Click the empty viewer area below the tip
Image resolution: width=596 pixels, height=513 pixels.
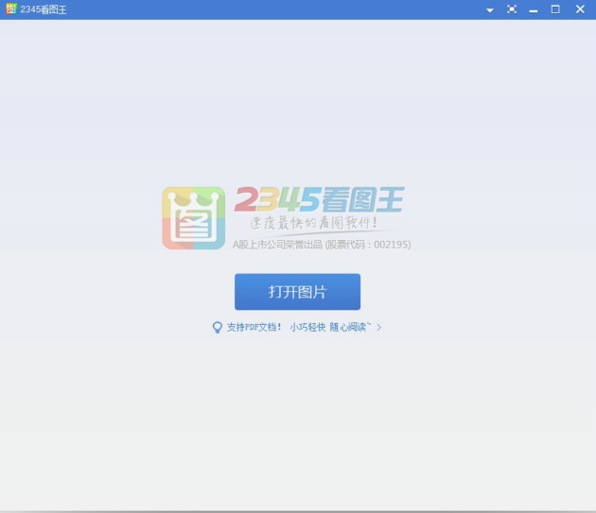[298, 425]
